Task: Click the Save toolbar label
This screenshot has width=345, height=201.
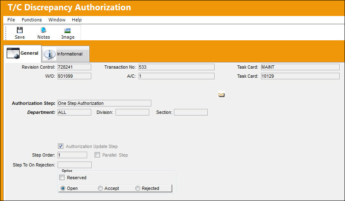Action: (20, 37)
